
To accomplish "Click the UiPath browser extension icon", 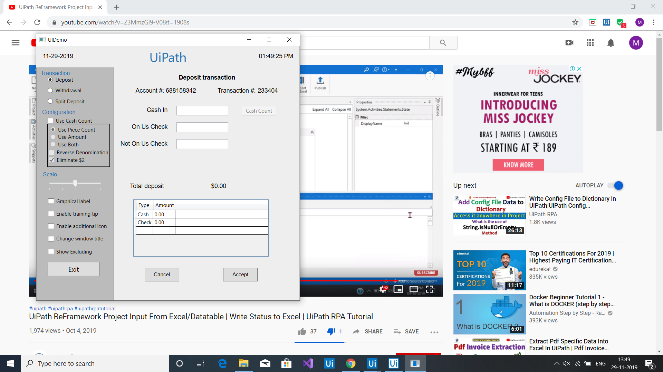I will (606, 22).
